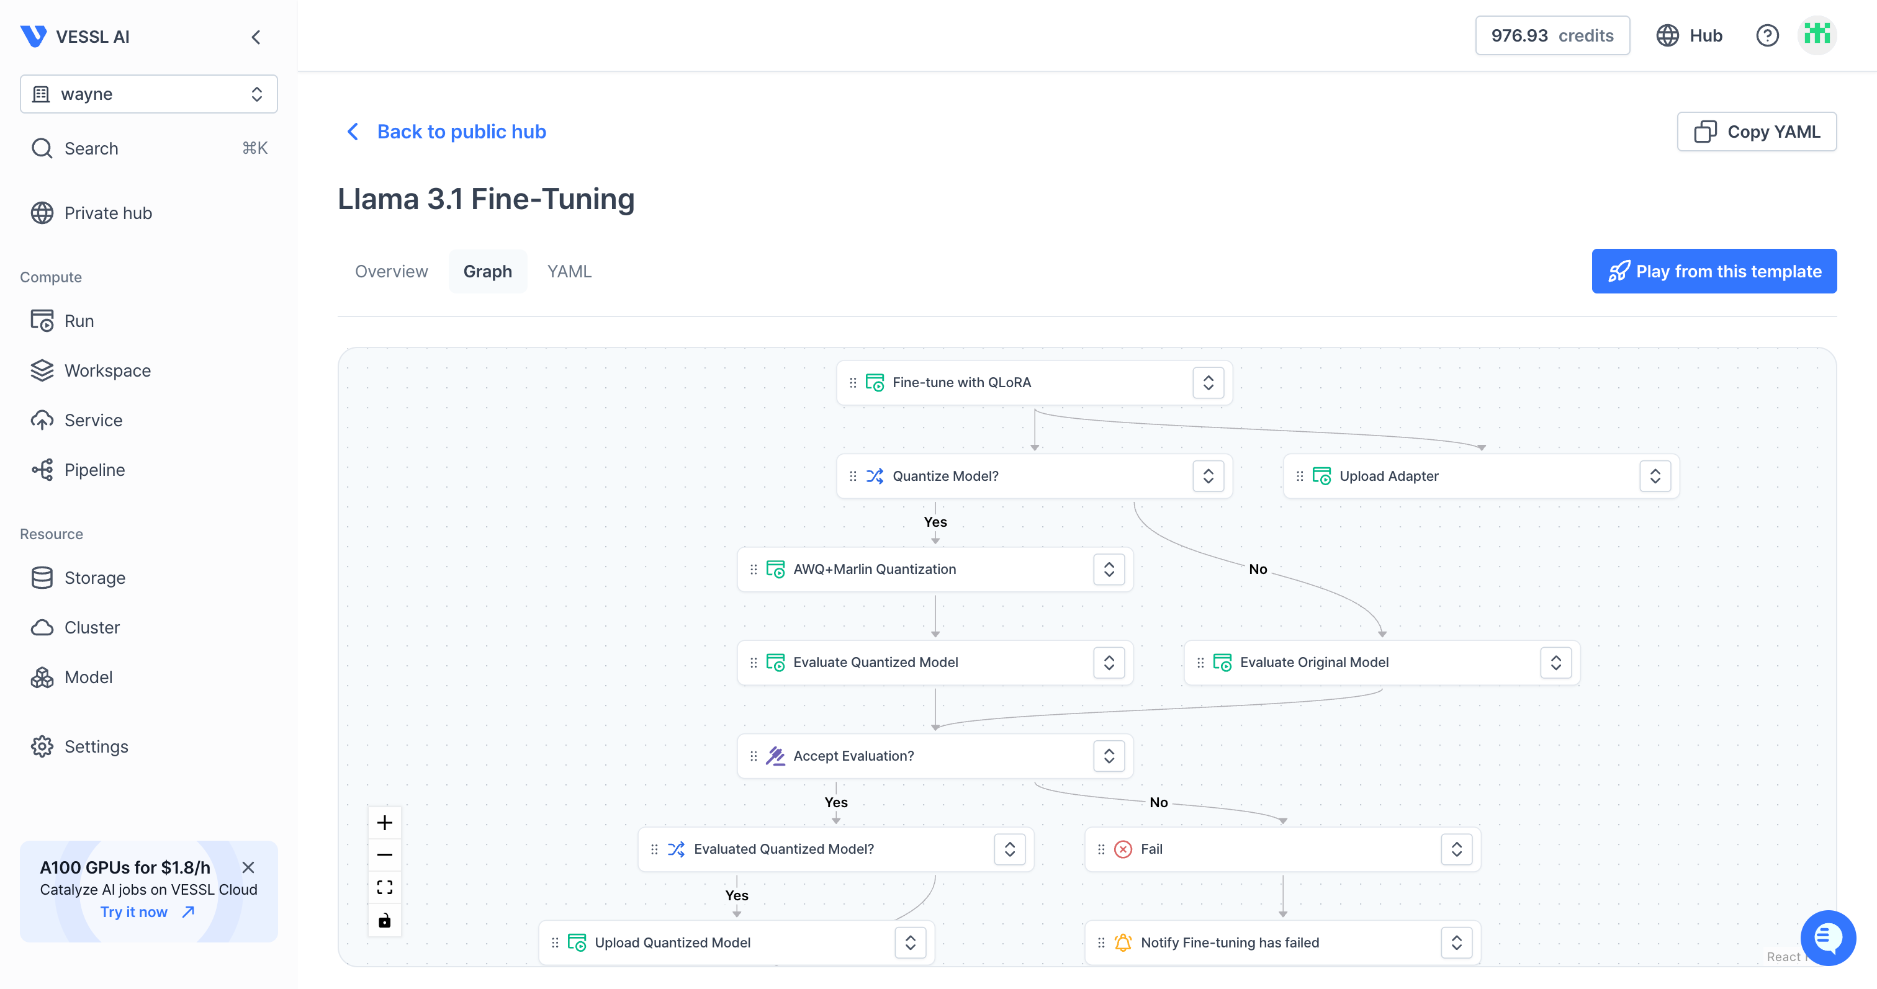Open Storage from the Resource section
The image size is (1877, 989).
(x=95, y=578)
